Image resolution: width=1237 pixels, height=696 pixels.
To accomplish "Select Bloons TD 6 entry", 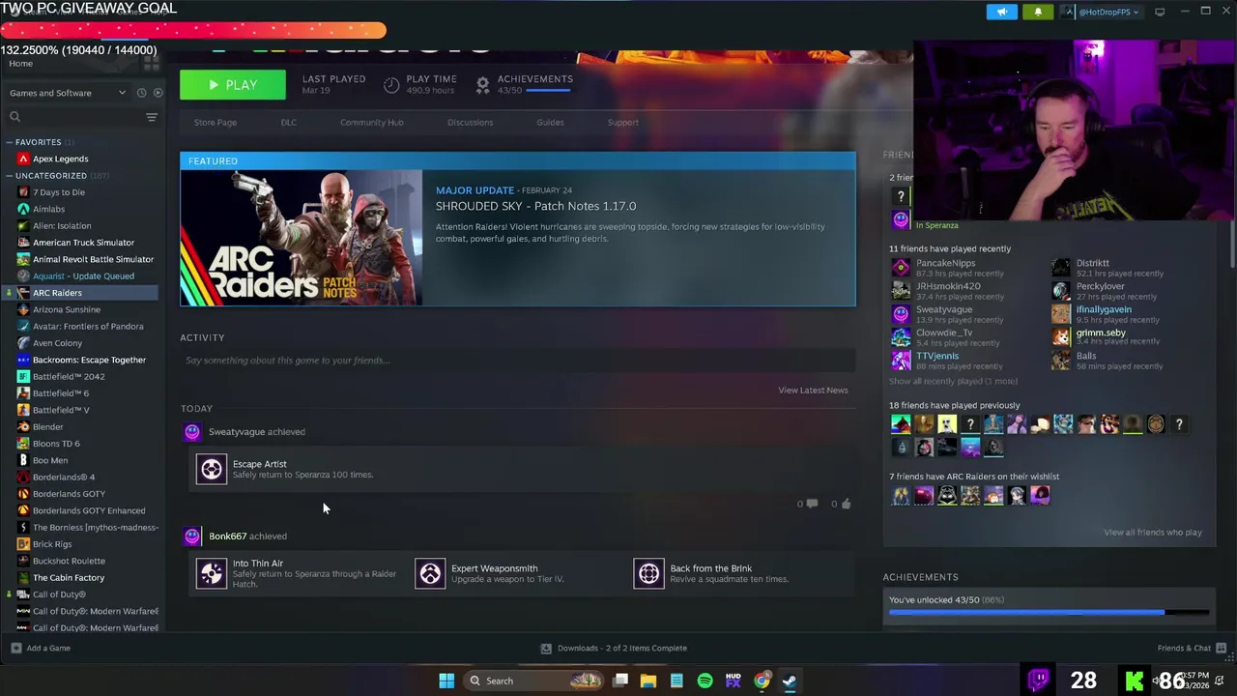I will pos(56,444).
